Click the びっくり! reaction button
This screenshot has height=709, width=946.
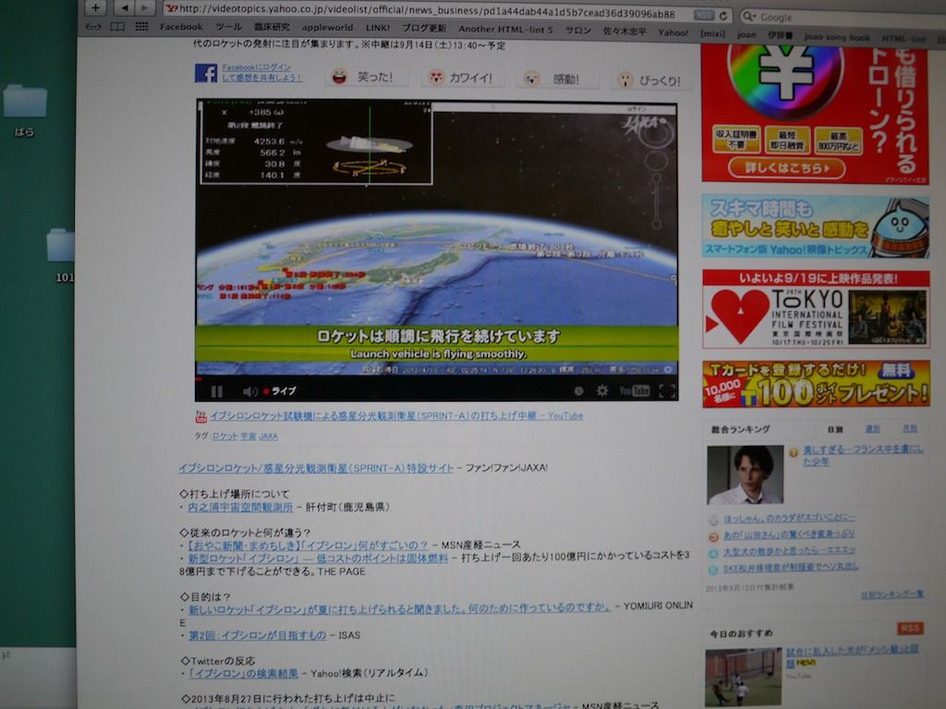click(x=650, y=79)
